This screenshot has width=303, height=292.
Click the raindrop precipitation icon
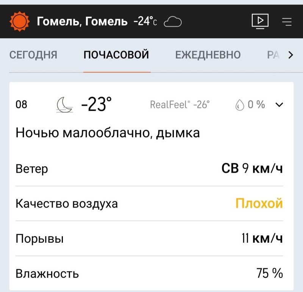pyautogui.click(x=239, y=105)
